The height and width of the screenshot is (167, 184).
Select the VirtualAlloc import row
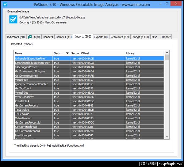(89, 92)
